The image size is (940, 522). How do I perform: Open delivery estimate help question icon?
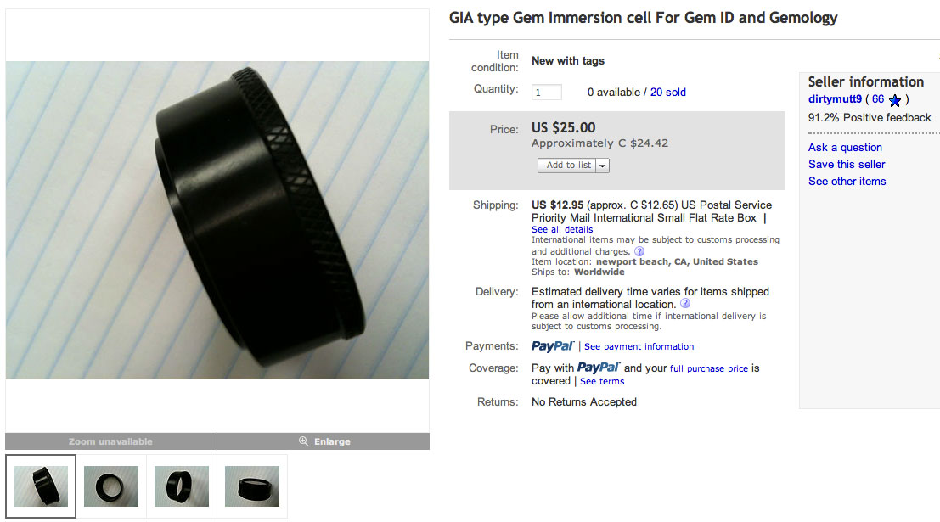pos(685,303)
